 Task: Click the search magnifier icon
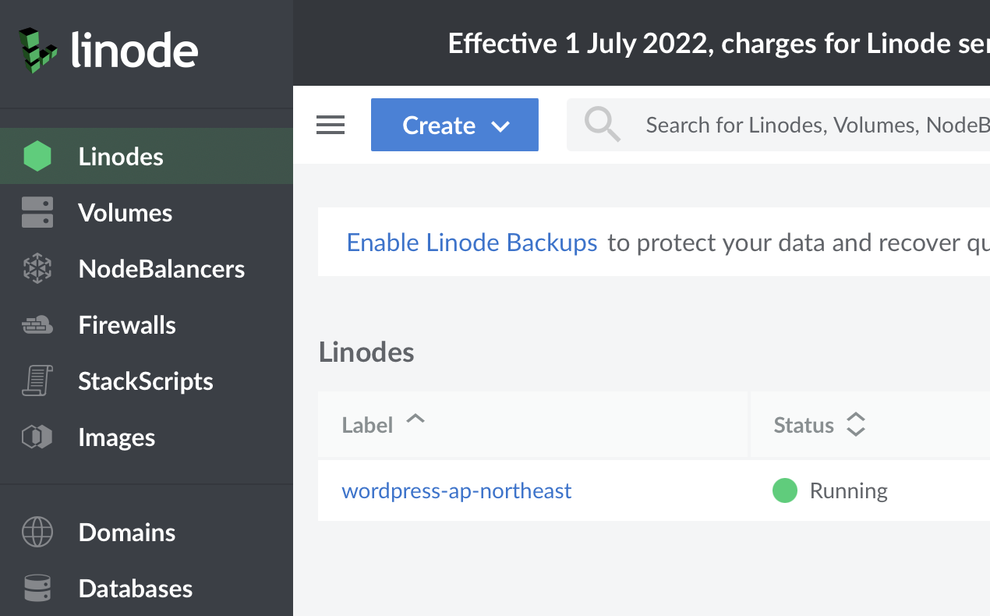(x=603, y=125)
